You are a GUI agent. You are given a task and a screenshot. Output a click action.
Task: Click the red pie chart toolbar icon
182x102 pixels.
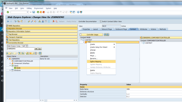coord(53,21)
